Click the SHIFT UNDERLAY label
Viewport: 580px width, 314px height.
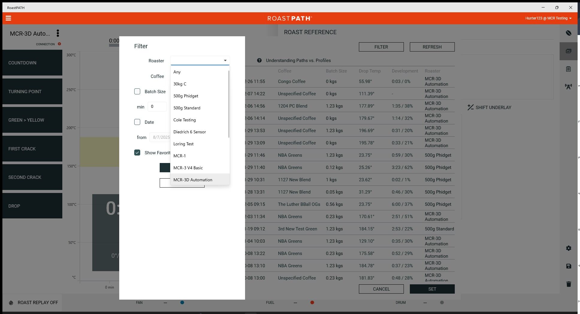tap(493, 107)
